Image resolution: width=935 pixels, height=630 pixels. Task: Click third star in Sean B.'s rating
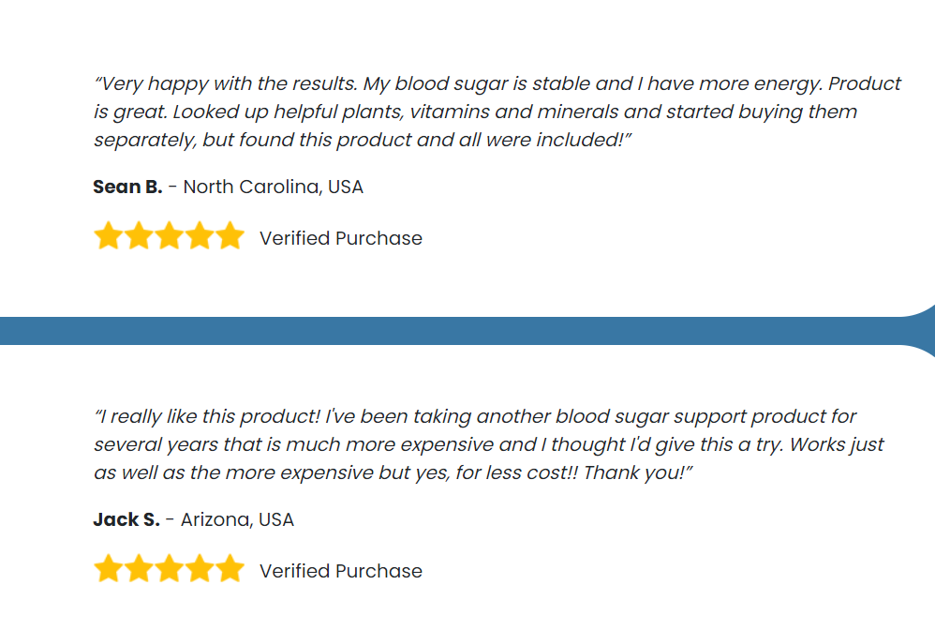(x=170, y=235)
